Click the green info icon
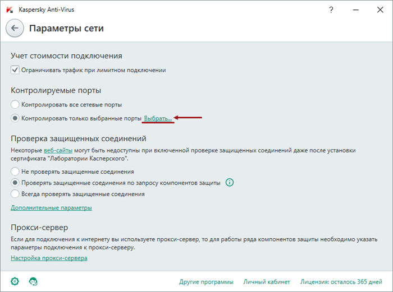This screenshot has width=393, height=292. pyautogui.click(x=230, y=182)
